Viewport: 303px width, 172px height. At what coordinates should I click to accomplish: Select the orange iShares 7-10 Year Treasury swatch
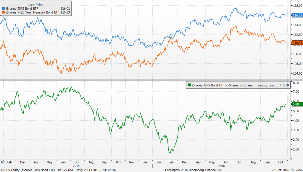coord(4,13)
